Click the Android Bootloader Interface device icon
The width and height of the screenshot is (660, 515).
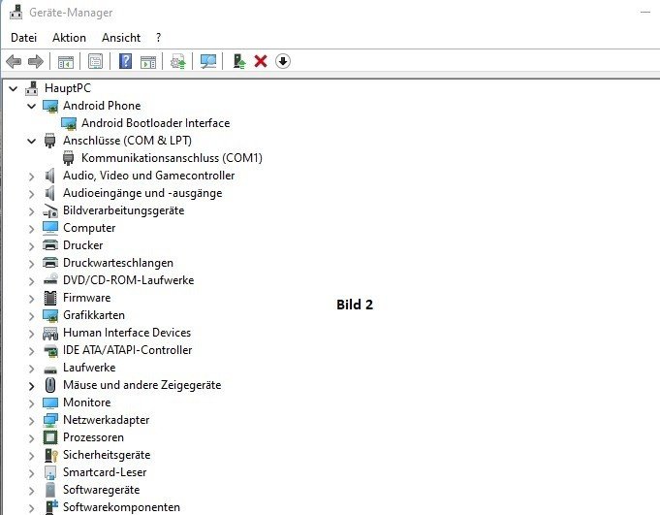click(69, 123)
